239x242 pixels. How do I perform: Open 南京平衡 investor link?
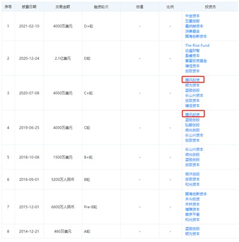[x=192, y=214]
